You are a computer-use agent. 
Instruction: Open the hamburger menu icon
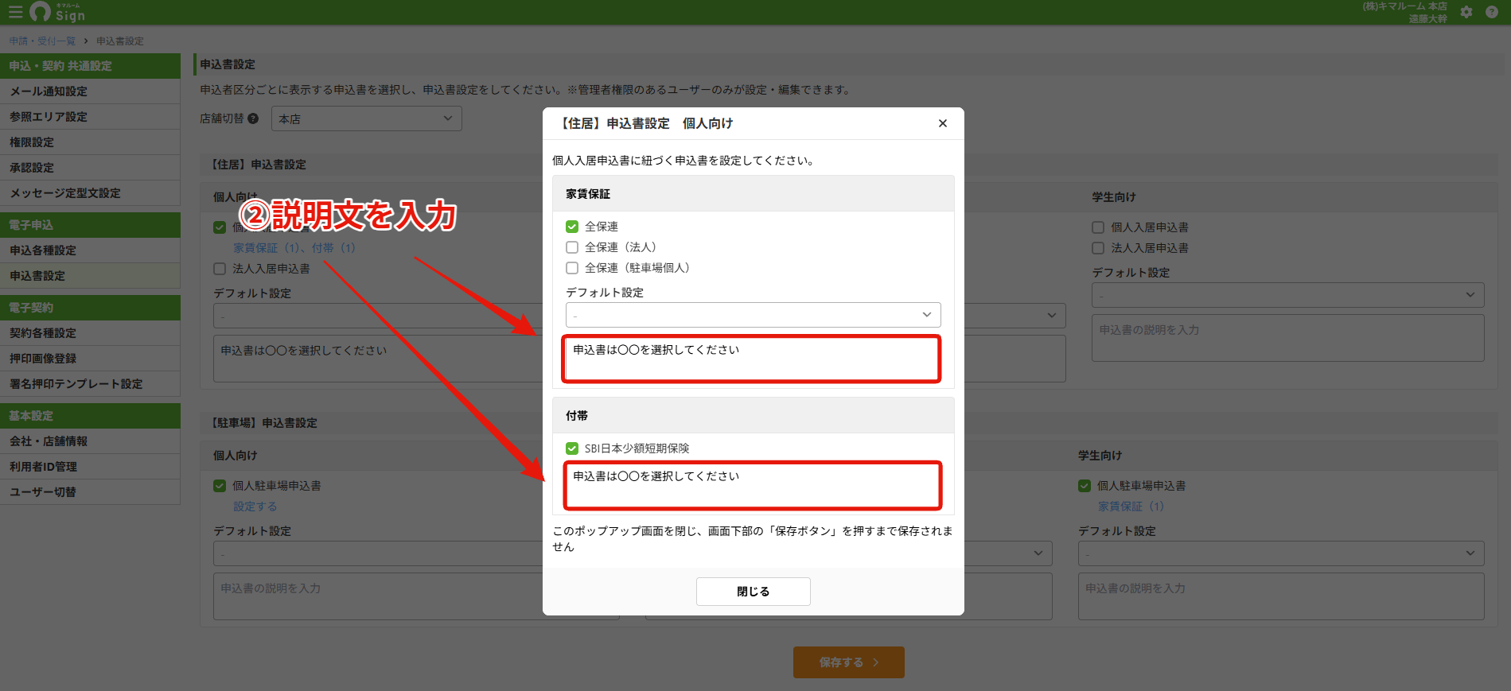click(15, 12)
